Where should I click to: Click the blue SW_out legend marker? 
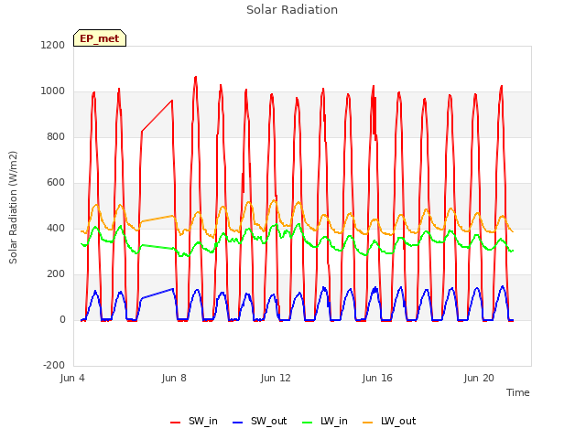pos(237,423)
